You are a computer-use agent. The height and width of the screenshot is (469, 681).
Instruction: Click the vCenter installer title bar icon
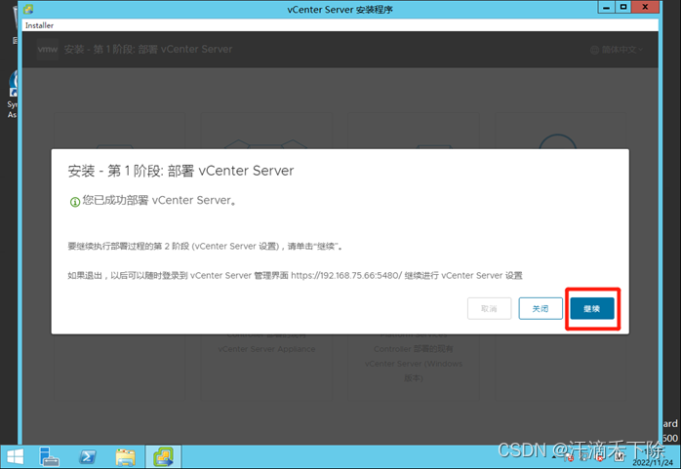[x=28, y=9]
